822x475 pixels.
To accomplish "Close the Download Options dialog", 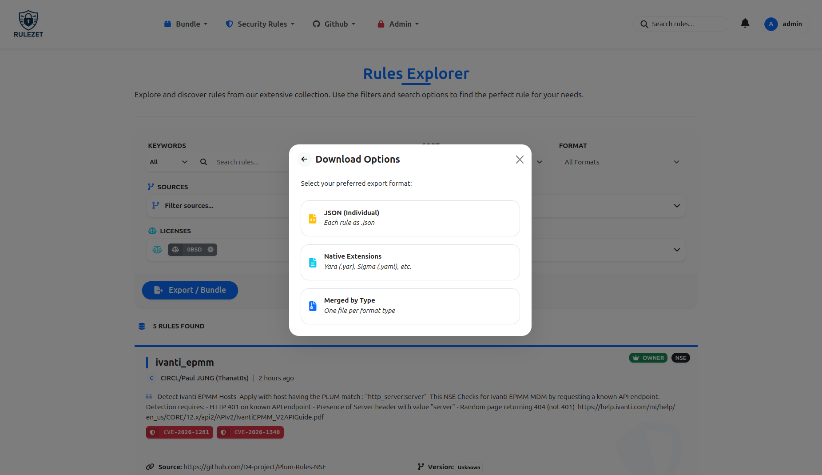I will coord(520,160).
